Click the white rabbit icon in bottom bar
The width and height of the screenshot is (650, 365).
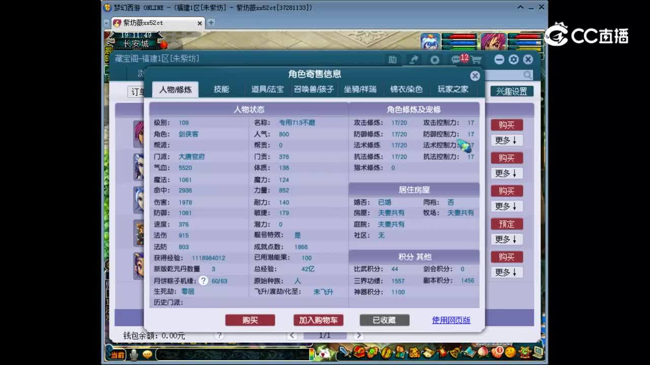323,353
